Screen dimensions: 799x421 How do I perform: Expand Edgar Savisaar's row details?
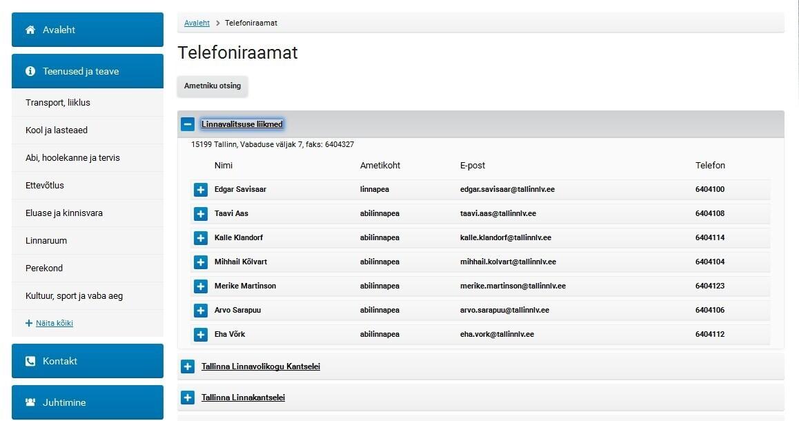coord(201,190)
